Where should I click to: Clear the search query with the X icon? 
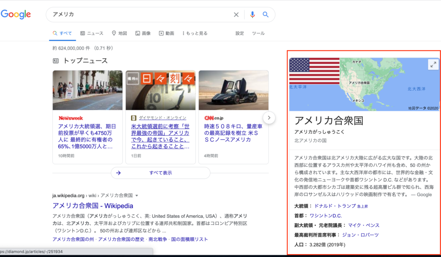tap(236, 14)
